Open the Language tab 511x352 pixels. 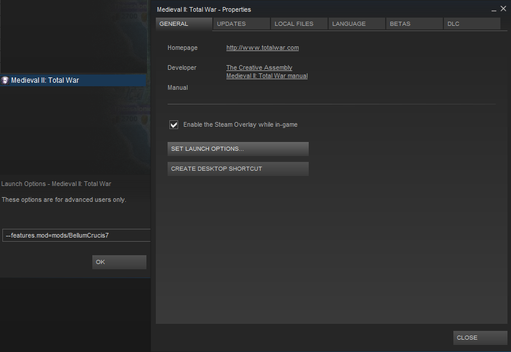[x=357, y=24]
